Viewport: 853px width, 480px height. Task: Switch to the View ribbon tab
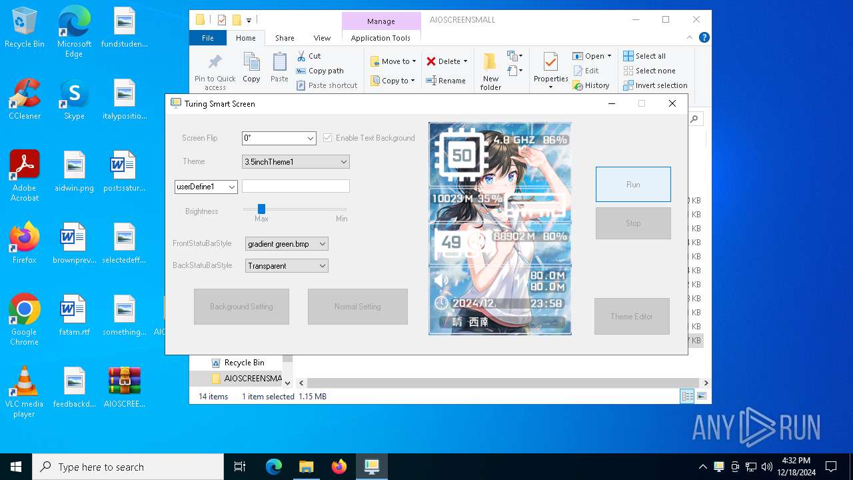[322, 38]
